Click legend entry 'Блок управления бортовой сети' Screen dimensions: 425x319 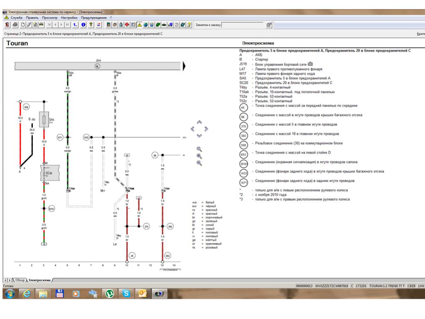[x=280, y=64]
